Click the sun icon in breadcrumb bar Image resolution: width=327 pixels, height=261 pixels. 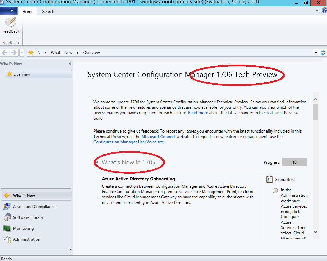coord(31,53)
